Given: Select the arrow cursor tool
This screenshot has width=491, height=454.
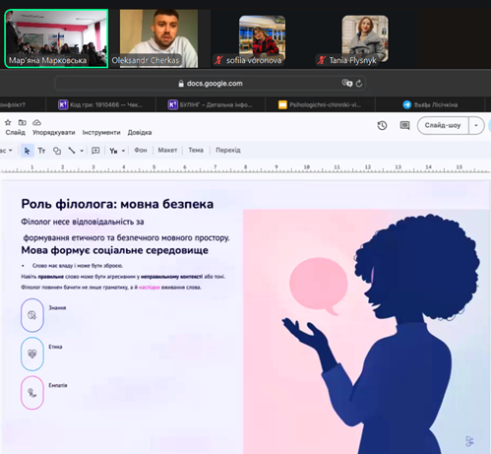Looking at the screenshot, I should click(x=28, y=151).
